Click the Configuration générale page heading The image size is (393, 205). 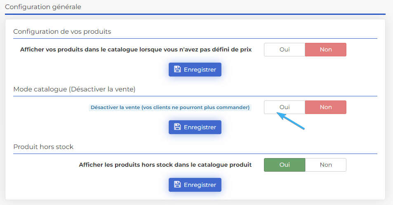(43, 7)
